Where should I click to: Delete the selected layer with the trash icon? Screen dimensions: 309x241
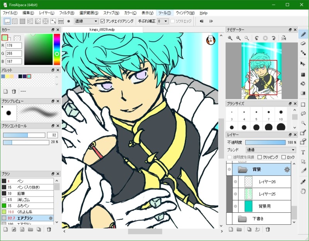[x=267, y=229]
